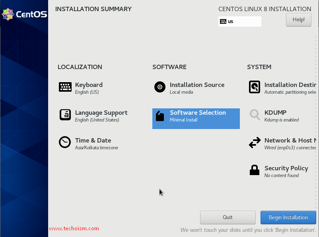Viewport: 319px width, 237px height.
Task: Click the Time & Date clock icon
Action: click(x=65, y=142)
